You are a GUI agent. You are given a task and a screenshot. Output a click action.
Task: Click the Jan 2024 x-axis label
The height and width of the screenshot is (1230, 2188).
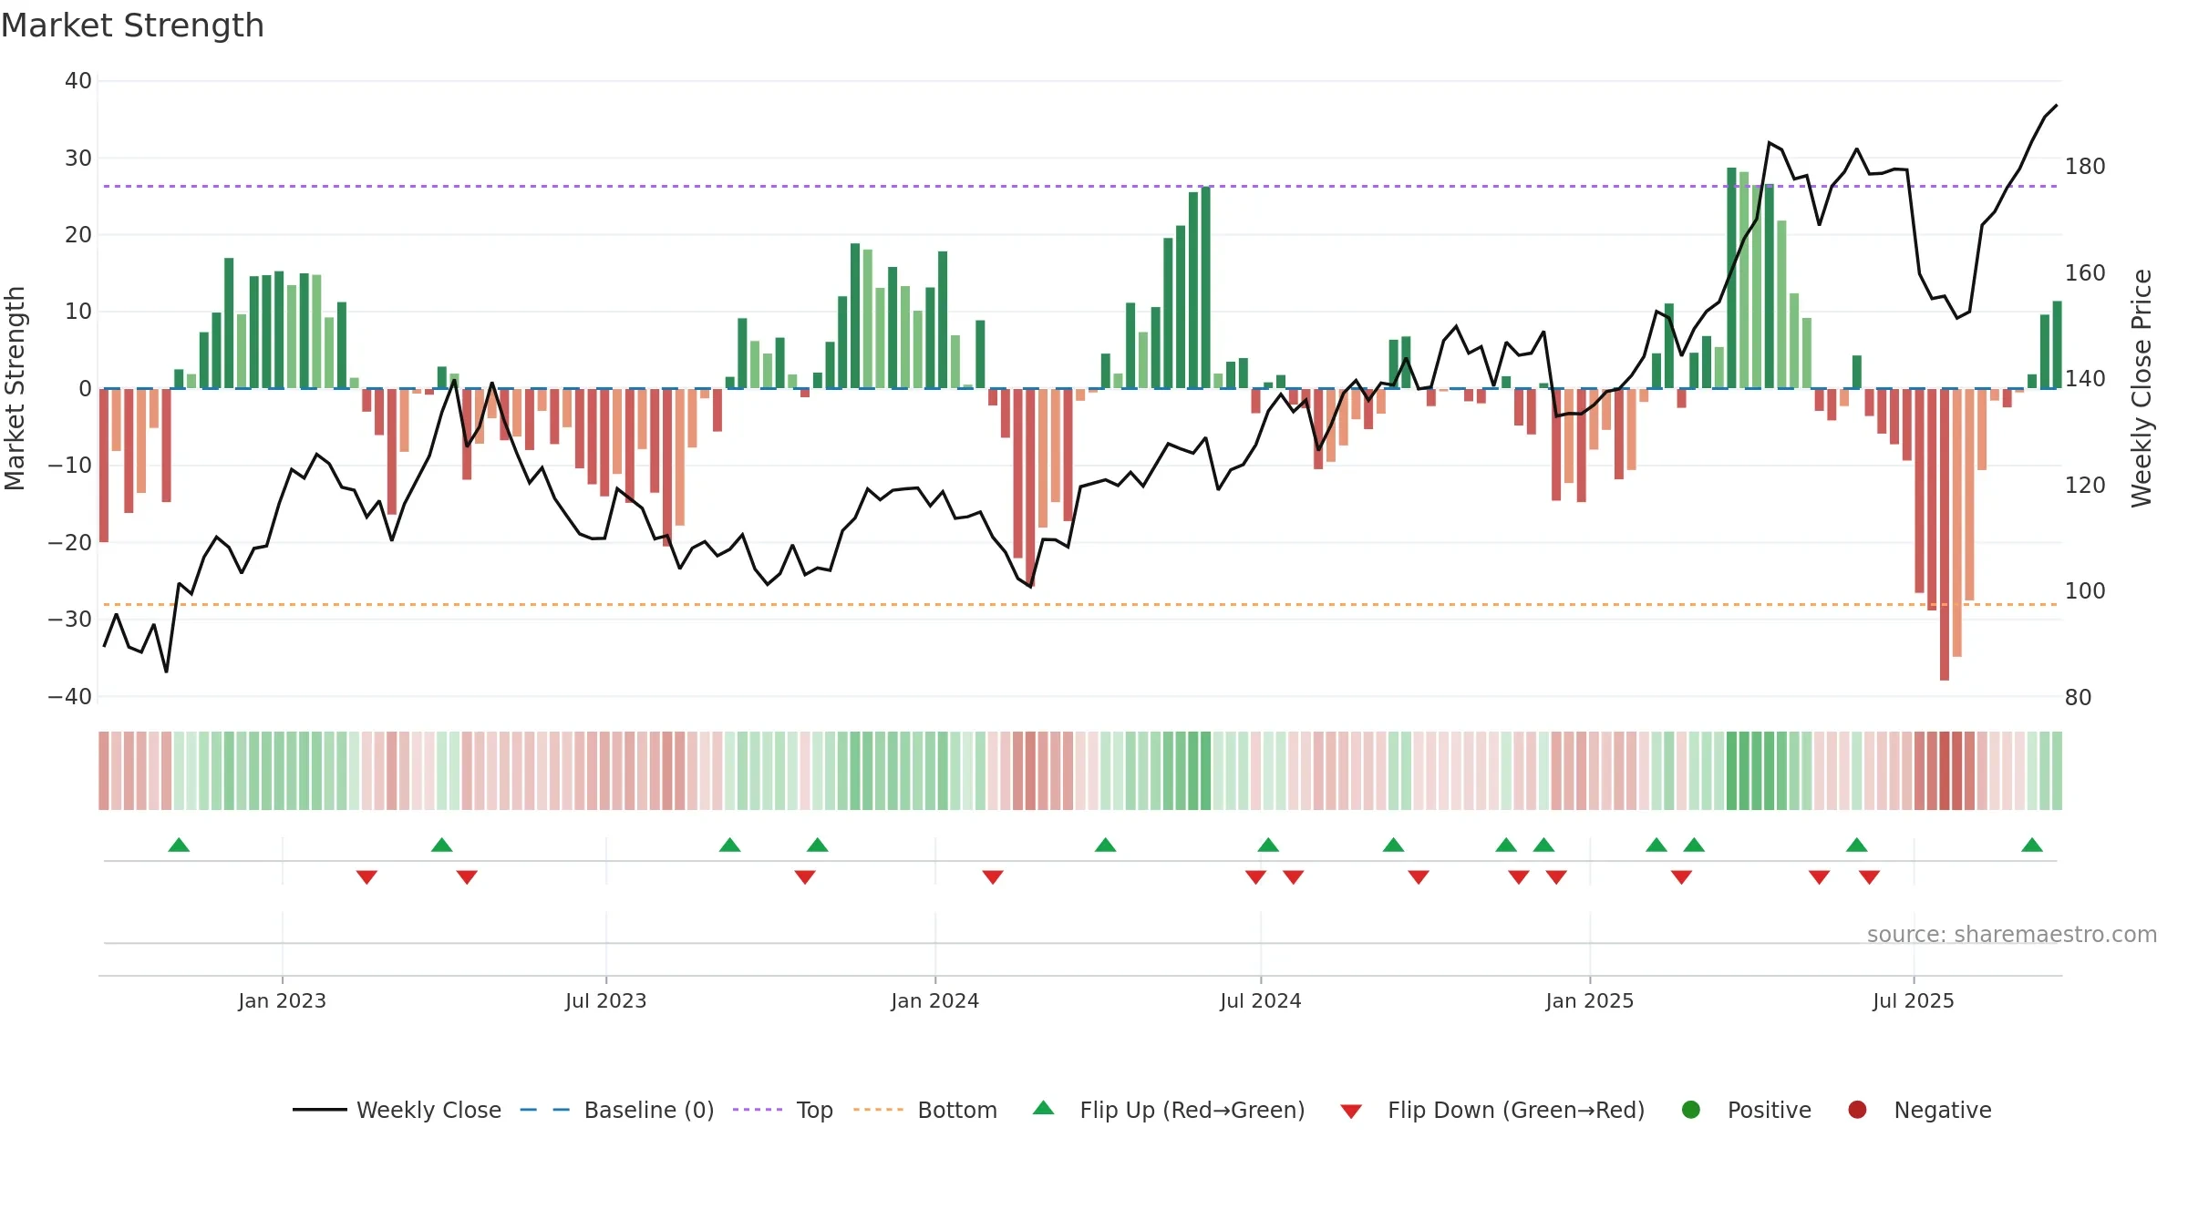934,1000
